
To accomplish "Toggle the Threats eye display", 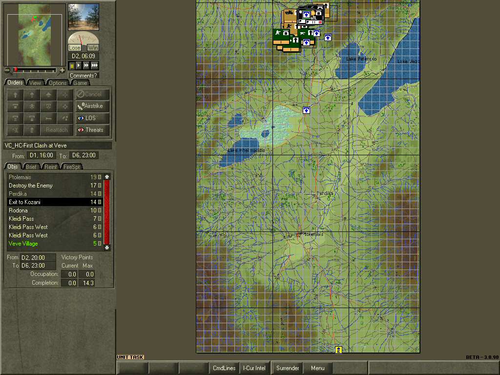I will click(x=92, y=130).
